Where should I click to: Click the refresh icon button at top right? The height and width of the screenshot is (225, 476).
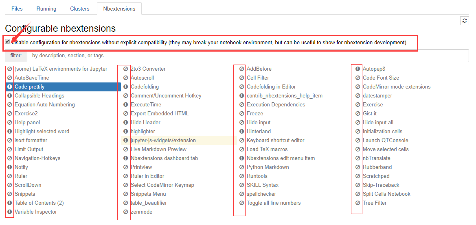[x=464, y=21]
